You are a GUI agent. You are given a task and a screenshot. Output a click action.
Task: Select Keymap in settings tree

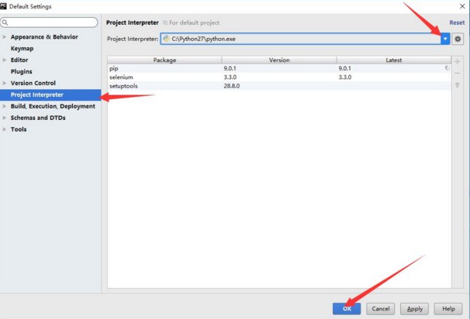pyautogui.click(x=22, y=49)
